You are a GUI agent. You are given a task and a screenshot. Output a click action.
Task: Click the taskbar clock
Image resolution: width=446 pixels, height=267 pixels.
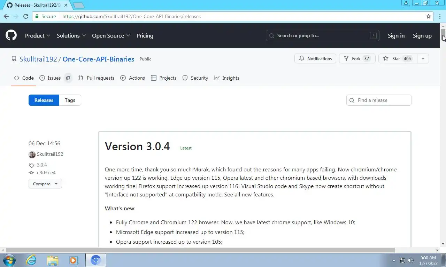coord(428,260)
